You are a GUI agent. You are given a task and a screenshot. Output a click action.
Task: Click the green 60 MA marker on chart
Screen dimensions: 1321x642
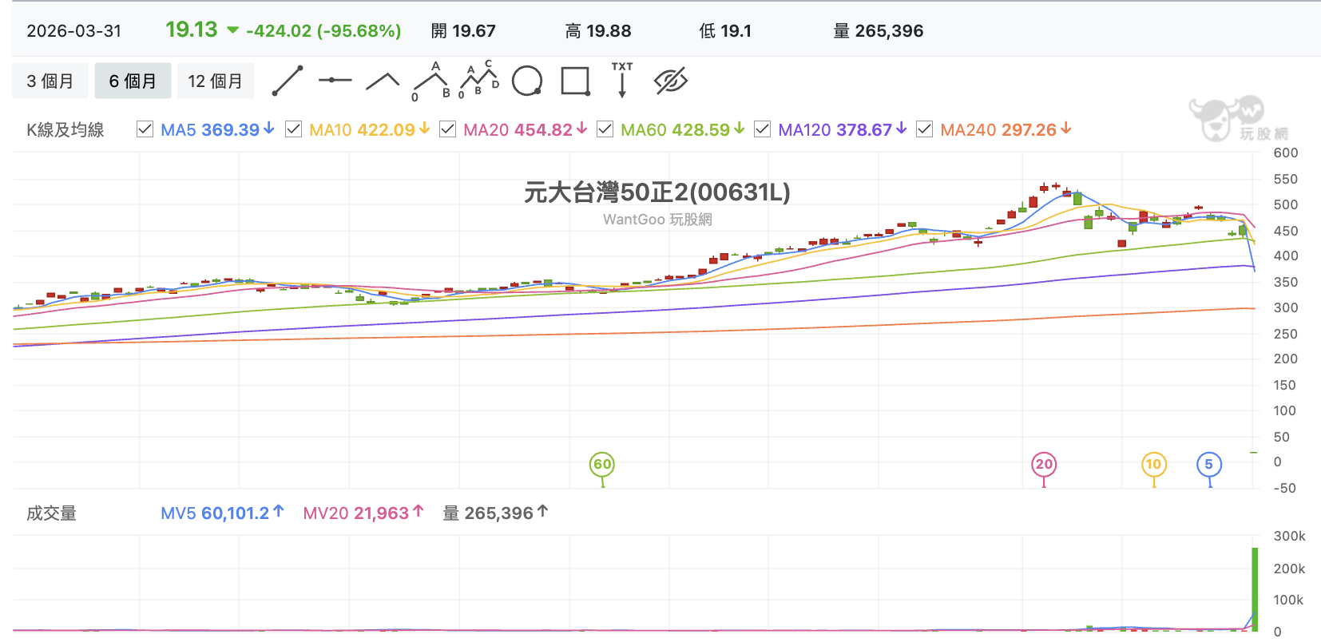[x=602, y=465]
